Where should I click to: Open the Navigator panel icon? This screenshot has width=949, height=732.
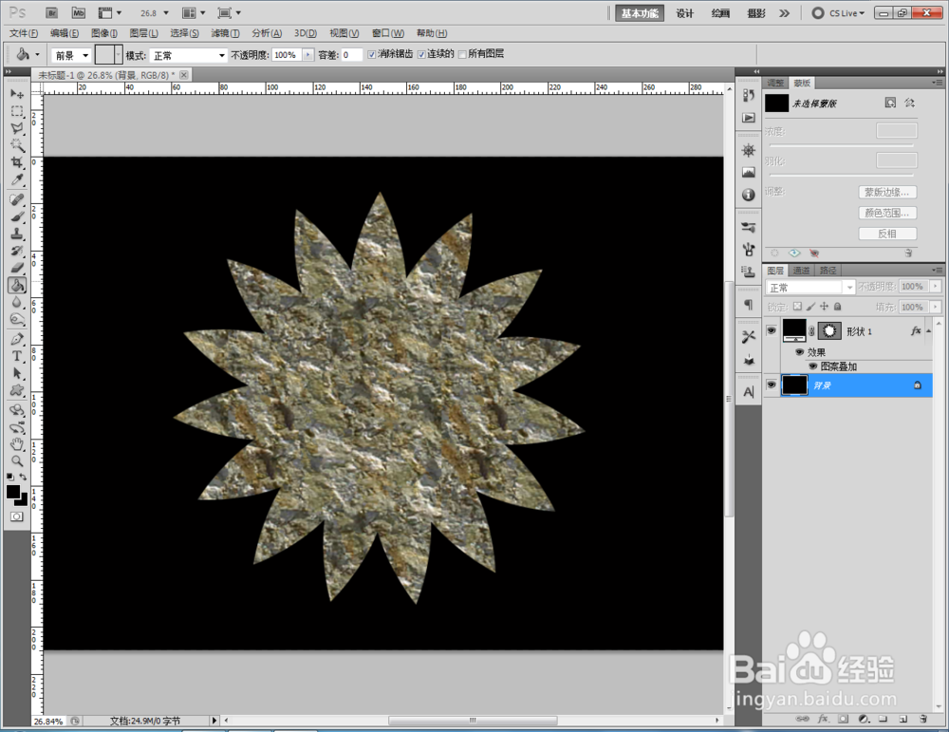tap(749, 150)
